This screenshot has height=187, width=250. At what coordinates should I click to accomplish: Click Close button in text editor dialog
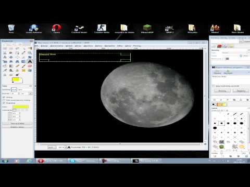[241, 91]
